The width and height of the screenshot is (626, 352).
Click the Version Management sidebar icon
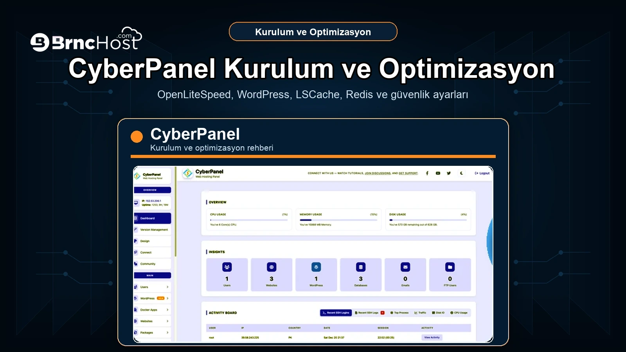click(x=136, y=230)
